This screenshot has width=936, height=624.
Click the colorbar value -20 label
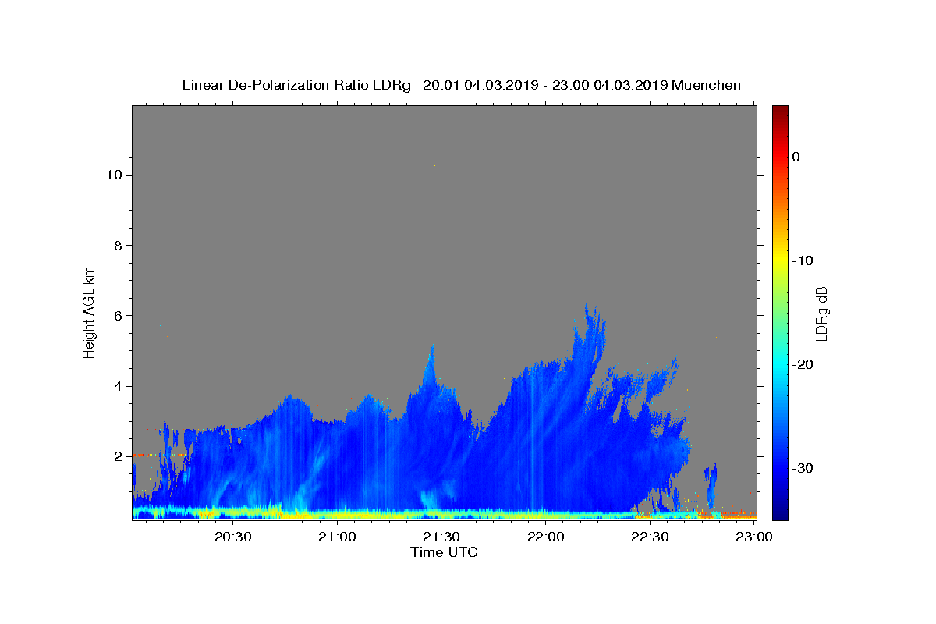803,364
